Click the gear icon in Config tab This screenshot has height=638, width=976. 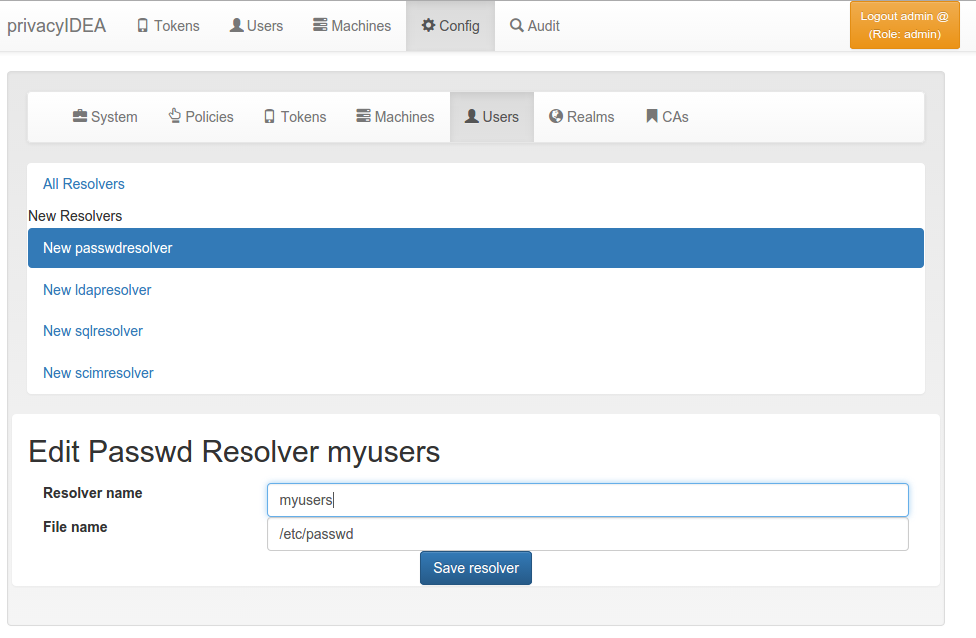click(x=428, y=25)
